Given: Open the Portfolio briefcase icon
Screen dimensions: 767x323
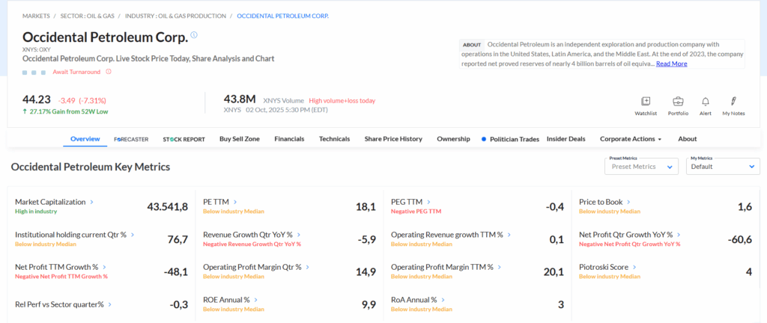Looking at the screenshot, I should click(x=678, y=102).
